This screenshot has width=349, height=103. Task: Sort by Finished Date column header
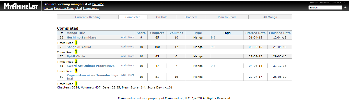[x=280, y=33]
